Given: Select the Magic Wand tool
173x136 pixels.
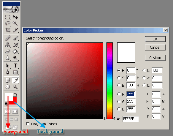Looking at the screenshot, I should pos(15,23).
